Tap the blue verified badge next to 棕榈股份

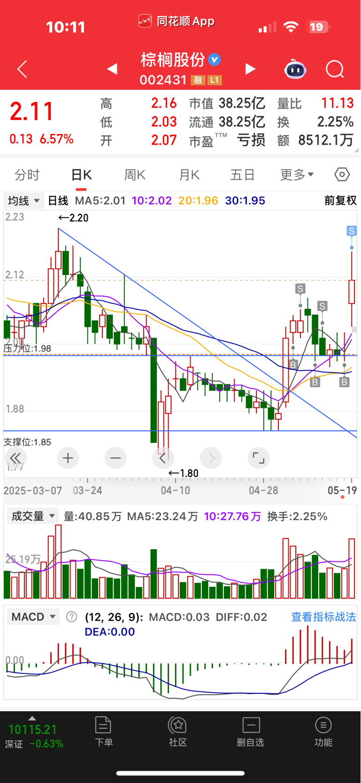point(215,60)
